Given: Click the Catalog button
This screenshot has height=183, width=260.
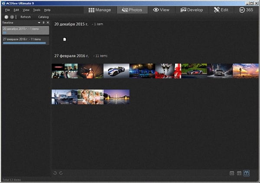Looking at the screenshot, I should coord(43,17).
